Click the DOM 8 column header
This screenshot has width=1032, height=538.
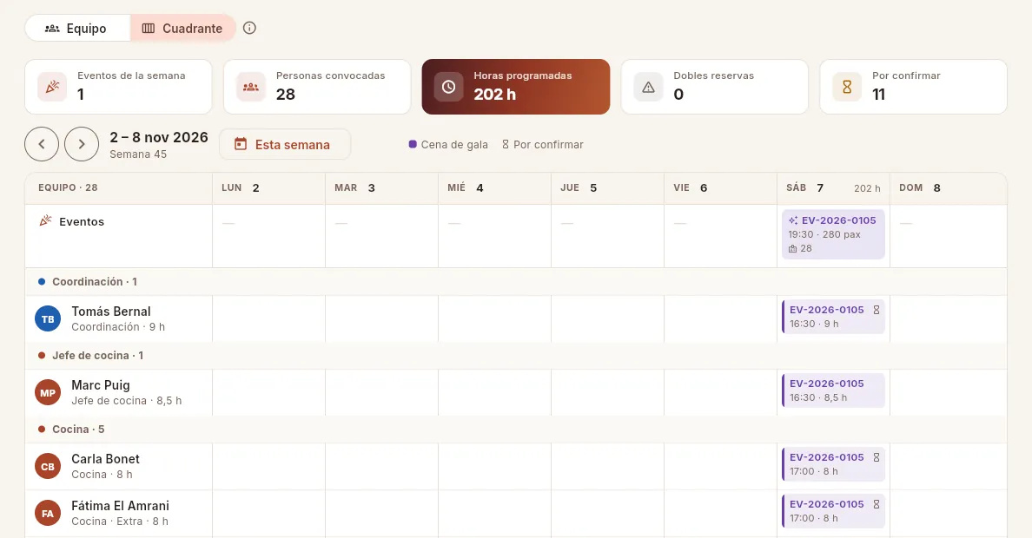click(x=949, y=188)
